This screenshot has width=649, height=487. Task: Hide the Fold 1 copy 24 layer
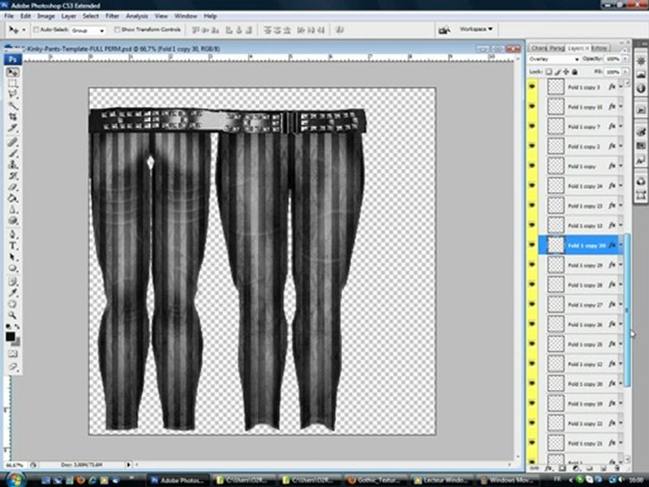point(532,185)
